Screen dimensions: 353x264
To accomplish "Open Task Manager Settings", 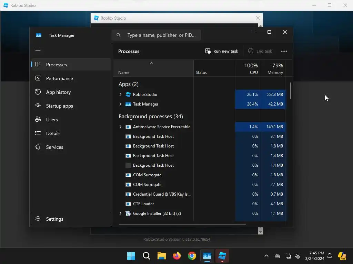I will [x=71, y=219].
